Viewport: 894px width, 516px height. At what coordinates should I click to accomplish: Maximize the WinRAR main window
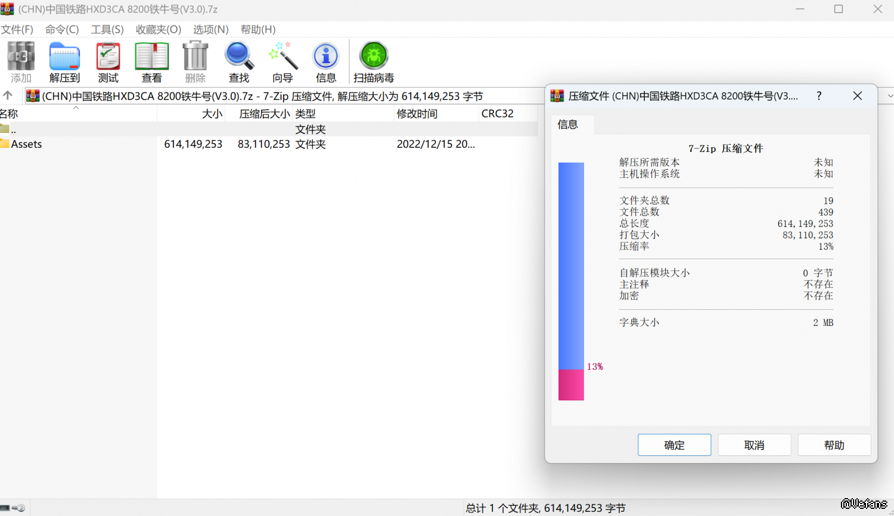point(839,9)
